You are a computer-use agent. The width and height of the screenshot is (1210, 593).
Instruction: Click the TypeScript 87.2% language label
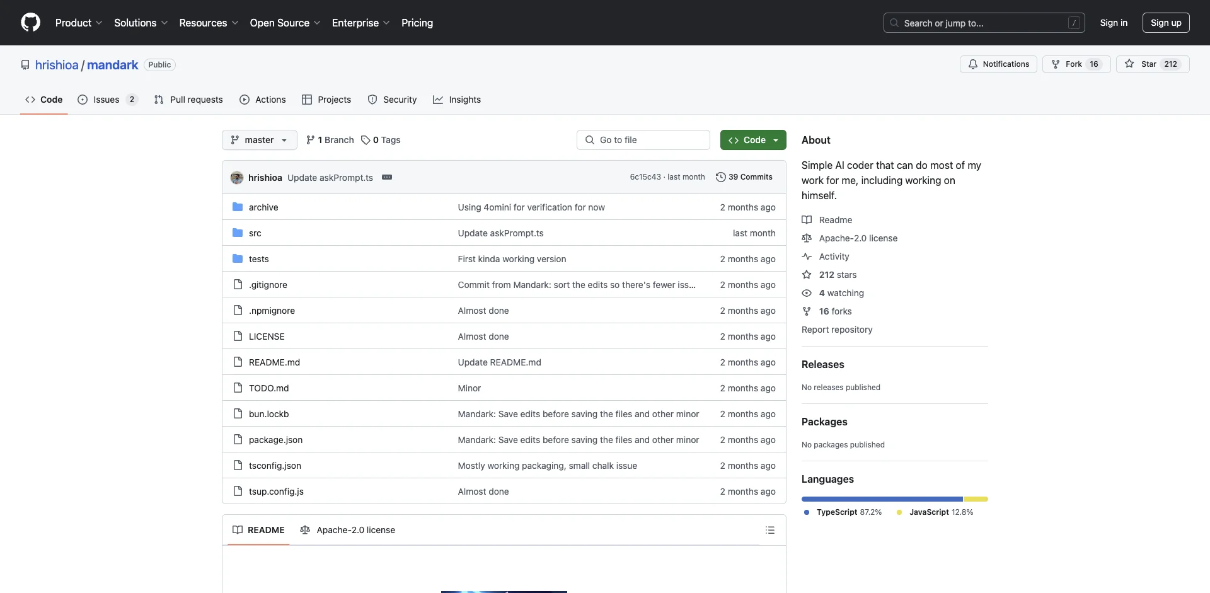pyautogui.click(x=843, y=512)
